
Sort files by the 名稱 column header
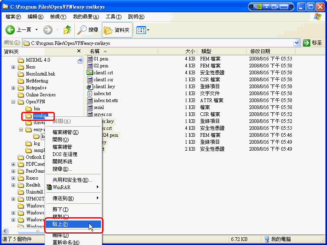coord(121,51)
